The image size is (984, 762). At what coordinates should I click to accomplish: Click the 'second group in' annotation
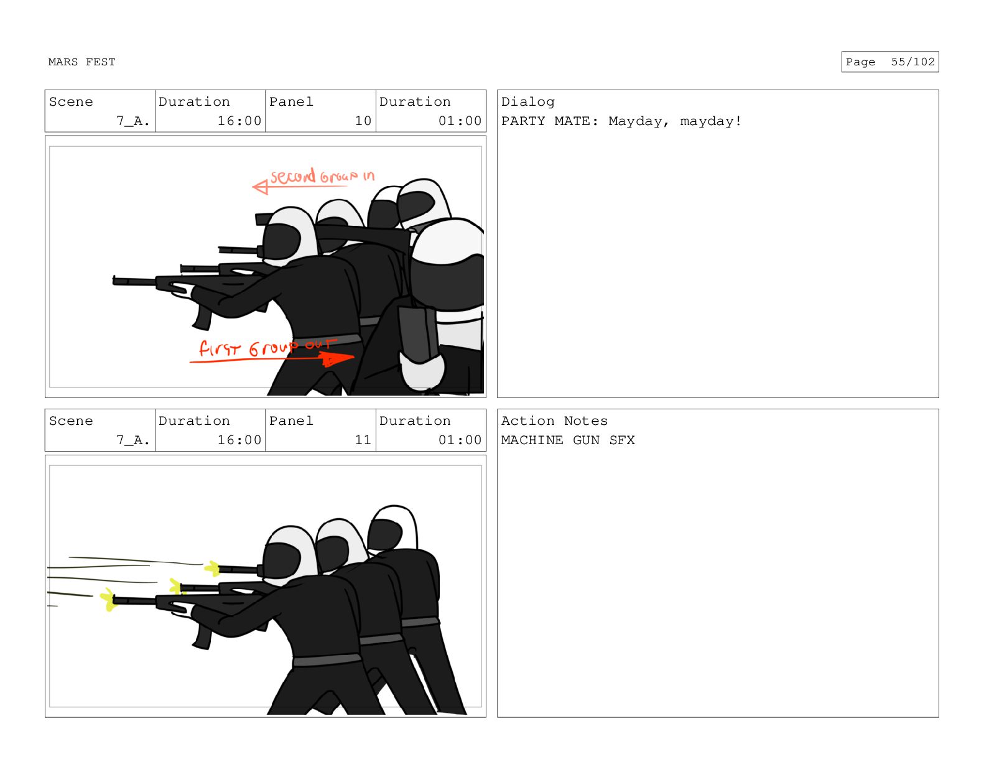click(x=322, y=177)
